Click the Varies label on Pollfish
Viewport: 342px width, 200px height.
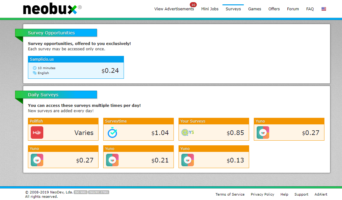pos(84,133)
